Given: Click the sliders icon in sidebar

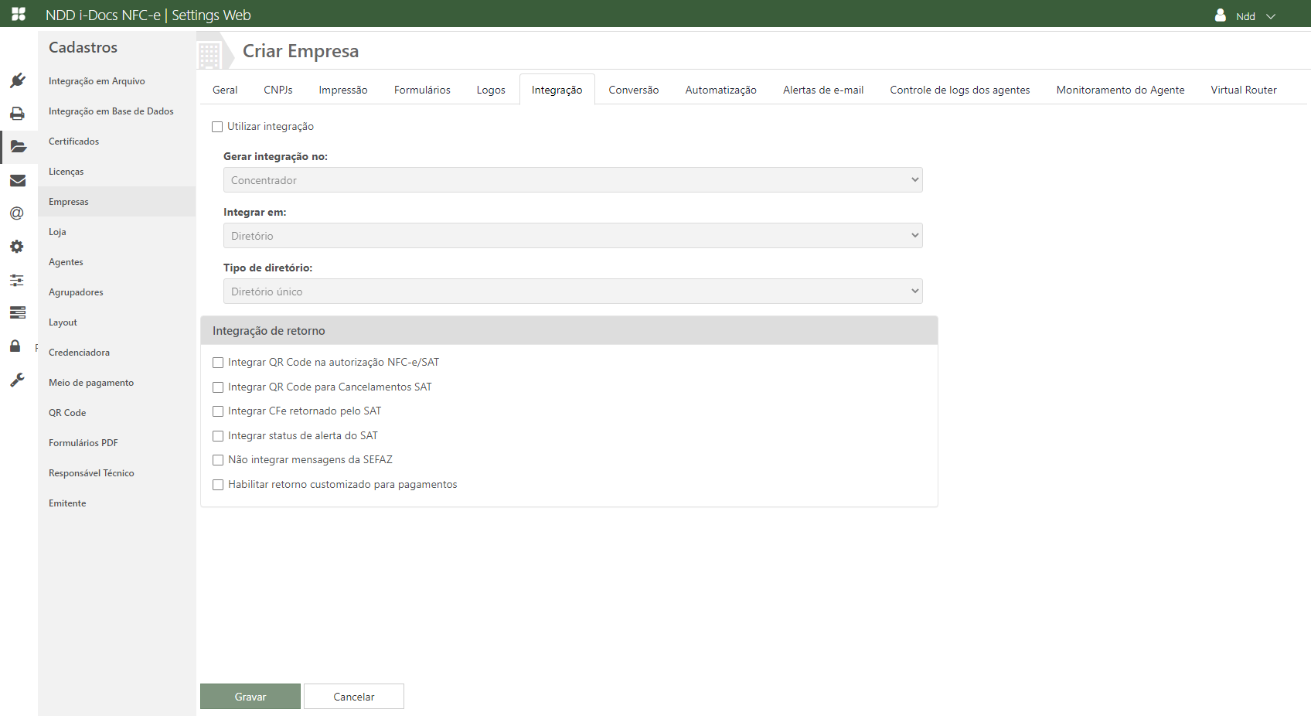Looking at the screenshot, I should pos(17,280).
